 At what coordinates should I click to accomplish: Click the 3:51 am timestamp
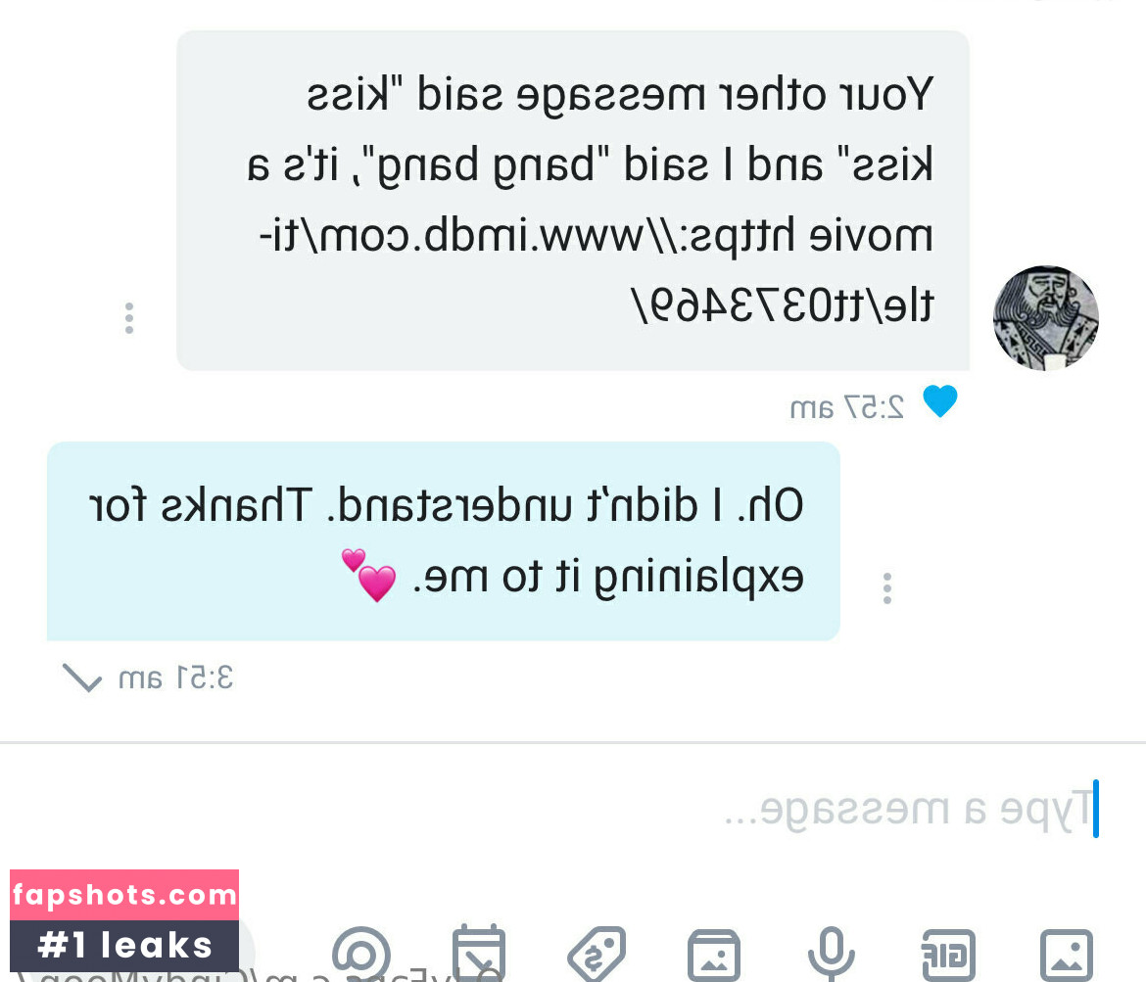(175, 678)
